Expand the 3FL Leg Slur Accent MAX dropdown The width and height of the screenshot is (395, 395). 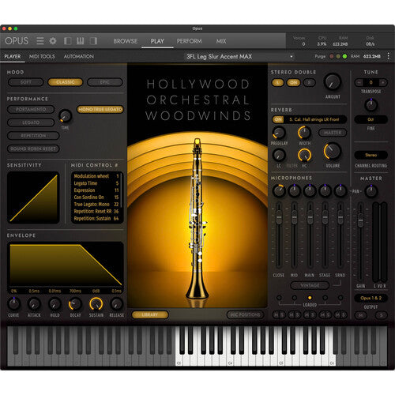pos(239,57)
